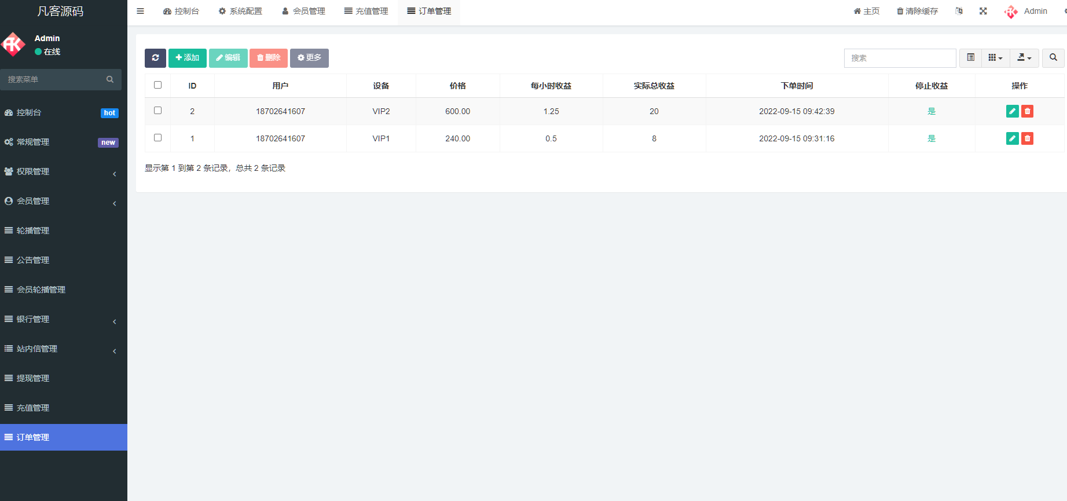Click the 600.00 price cell
Image resolution: width=1067 pixels, height=501 pixels.
(457, 111)
